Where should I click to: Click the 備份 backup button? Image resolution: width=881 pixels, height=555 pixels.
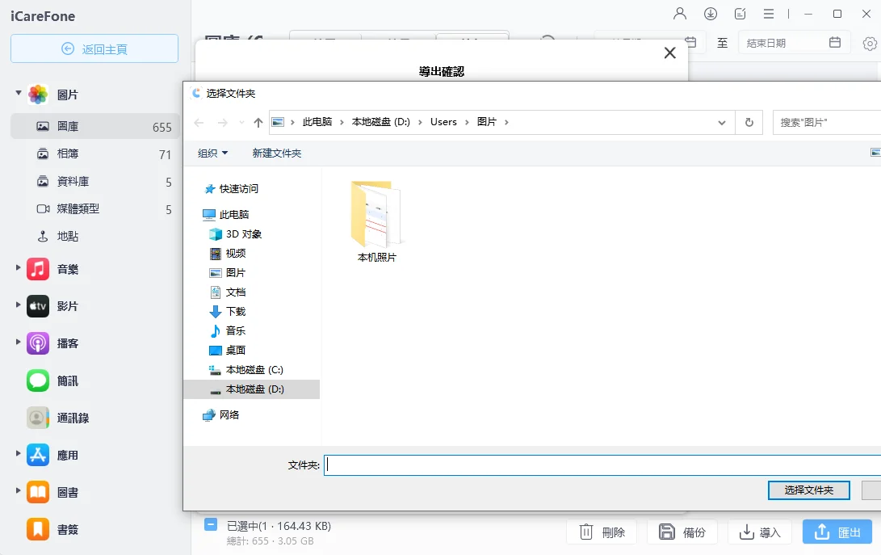(682, 532)
